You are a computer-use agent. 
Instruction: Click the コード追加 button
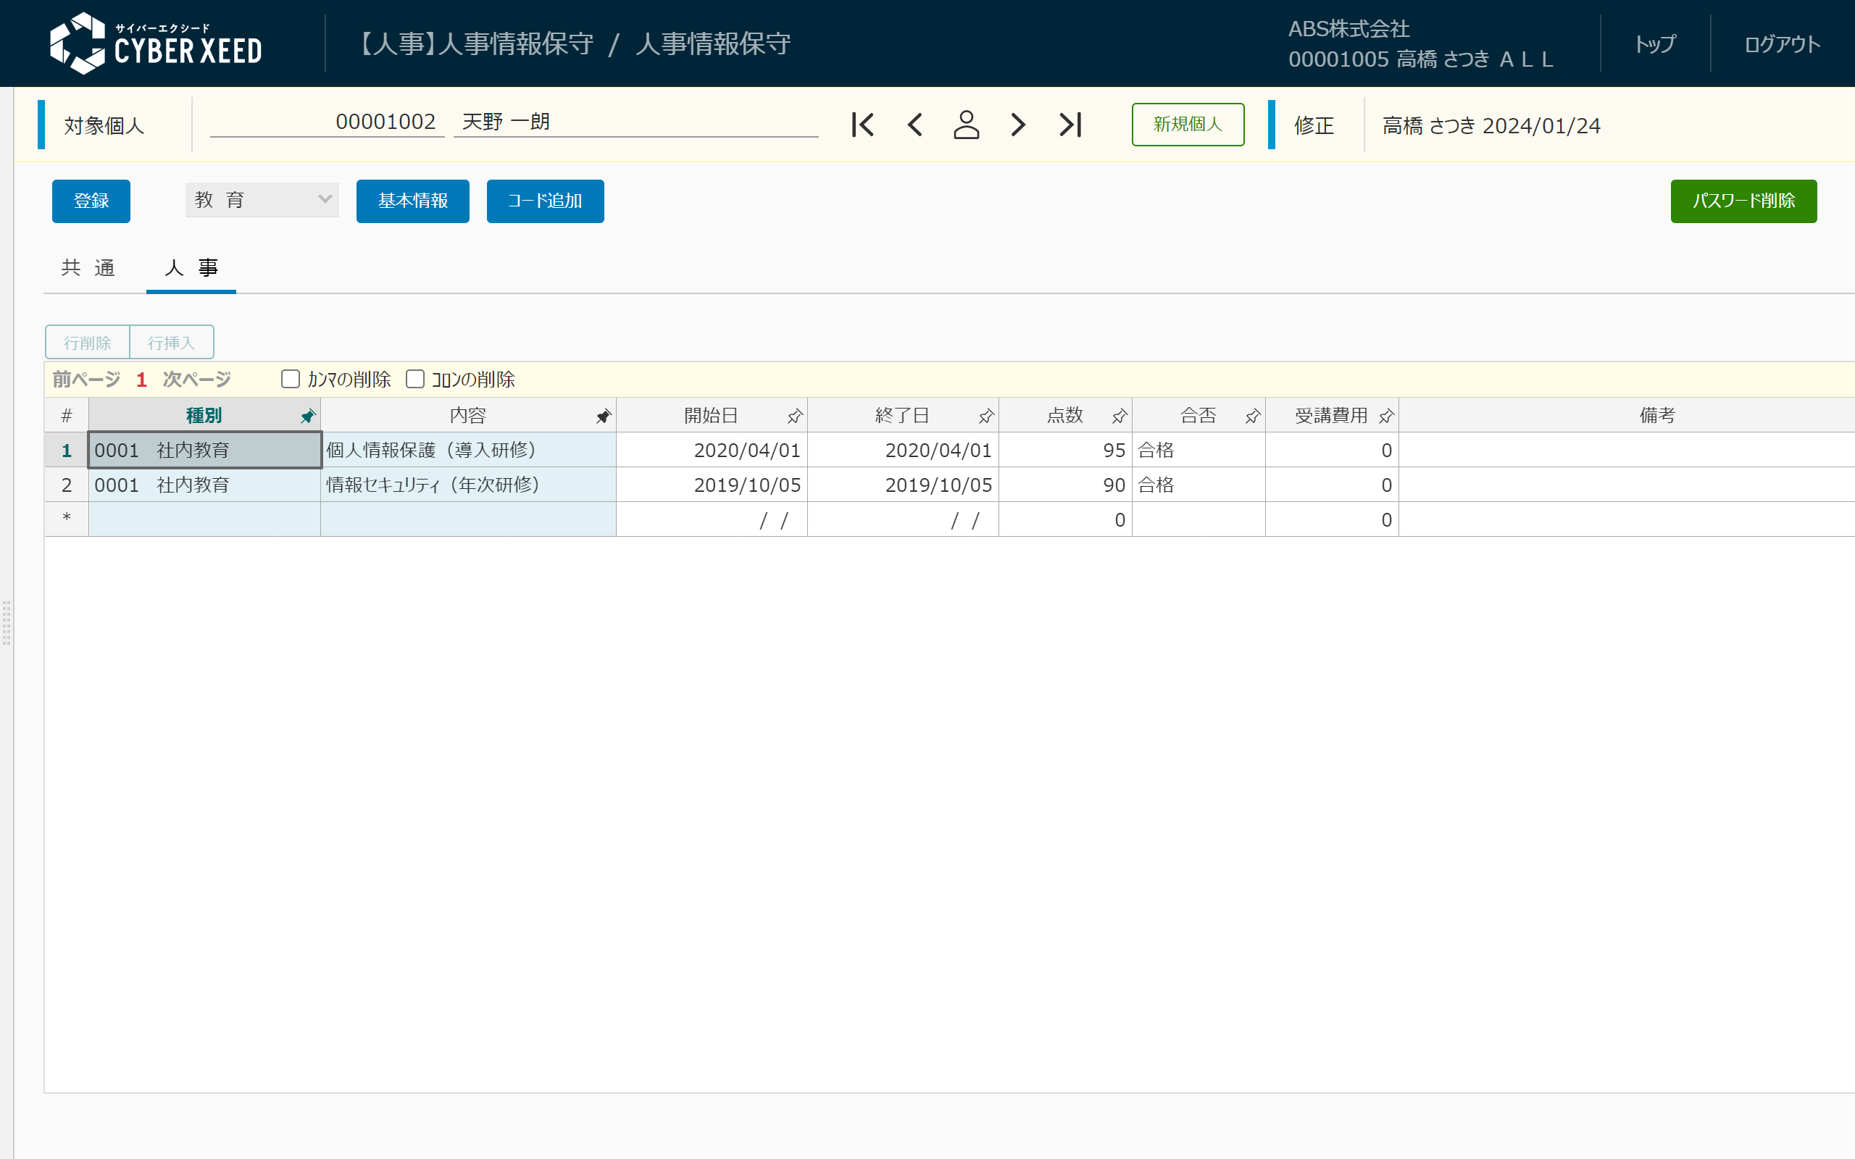[545, 201]
